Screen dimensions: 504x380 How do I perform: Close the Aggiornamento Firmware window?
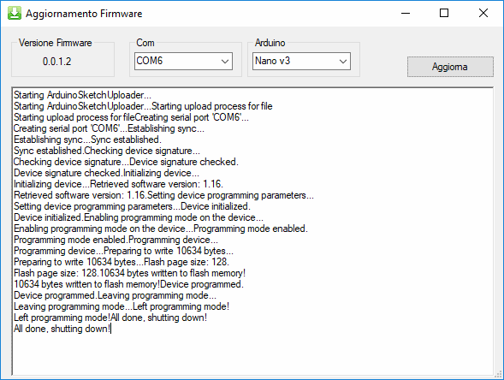tap(483, 13)
